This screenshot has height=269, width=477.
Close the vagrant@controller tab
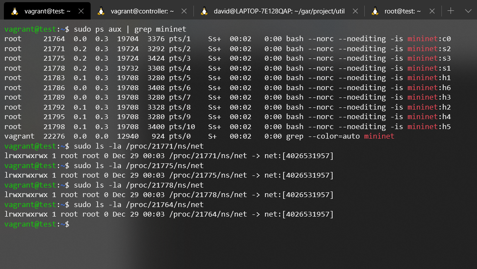(184, 11)
